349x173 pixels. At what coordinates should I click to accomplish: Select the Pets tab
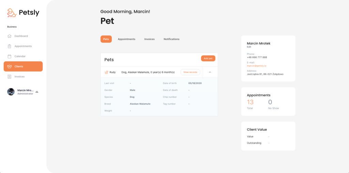pyautogui.click(x=106, y=39)
